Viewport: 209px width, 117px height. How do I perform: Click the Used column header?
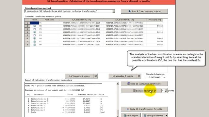click(35, 20)
